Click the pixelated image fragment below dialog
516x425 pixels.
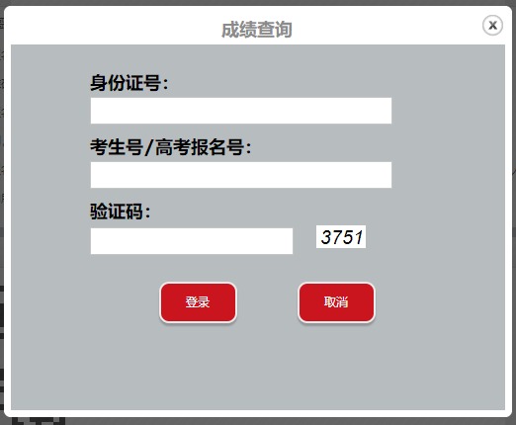point(38,421)
